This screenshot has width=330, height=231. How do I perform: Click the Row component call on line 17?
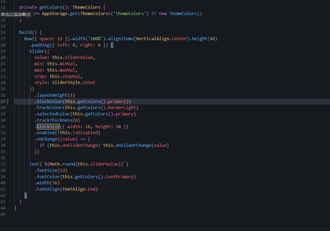(28, 39)
